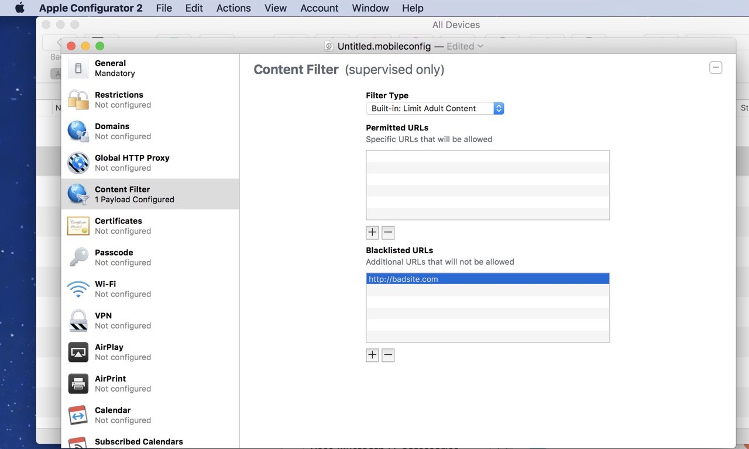Open the Account menu
This screenshot has height=449, width=749.
pos(319,8)
